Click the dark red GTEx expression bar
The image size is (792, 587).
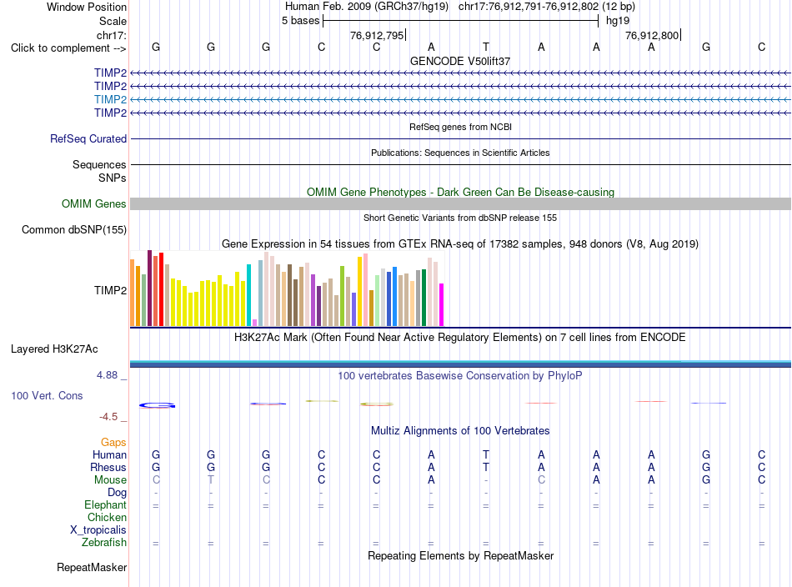(x=149, y=288)
